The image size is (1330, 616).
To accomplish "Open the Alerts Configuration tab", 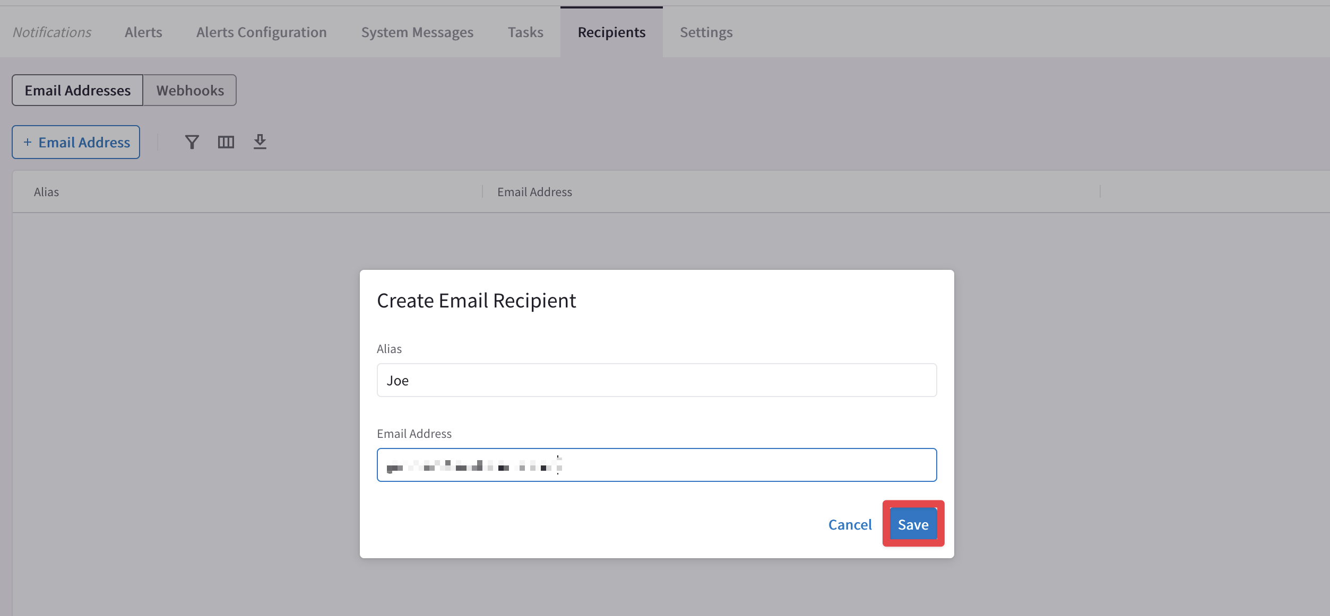I will pos(262,32).
